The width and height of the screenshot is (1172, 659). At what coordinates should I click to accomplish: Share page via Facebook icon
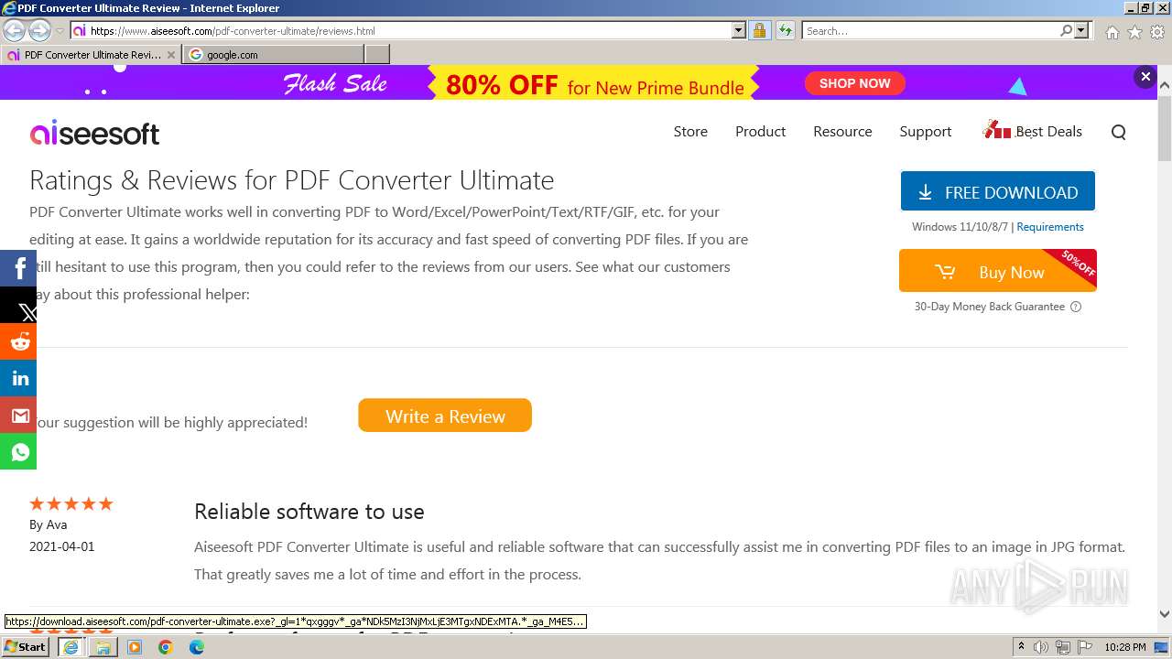point(18,268)
